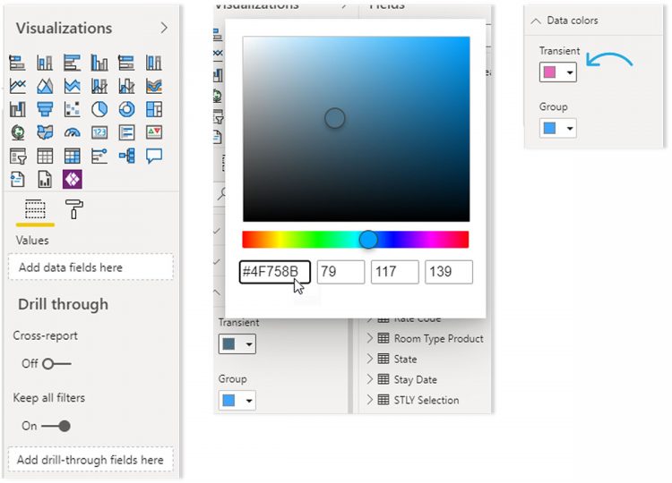This screenshot has height=483, width=672.
Task: Insert a line chart visual
Action: coord(17,86)
